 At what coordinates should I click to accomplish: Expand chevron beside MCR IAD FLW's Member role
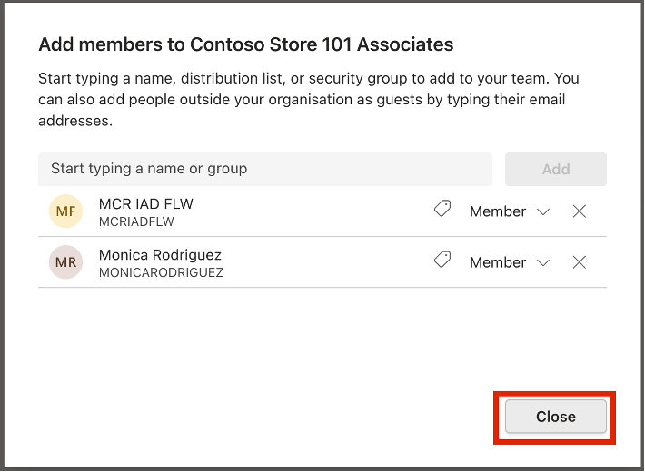pyautogui.click(x=543, y=211)
